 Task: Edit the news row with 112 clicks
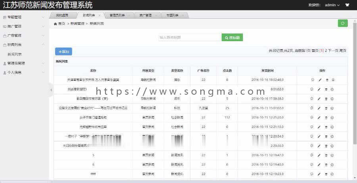[x=319, y=118]
